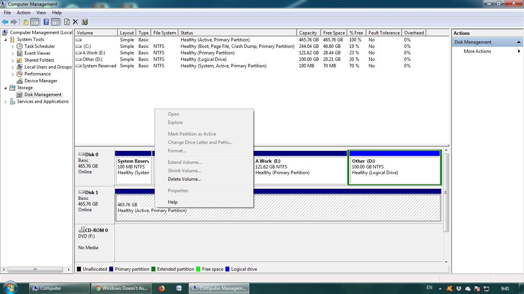
Task: Select the (C:) volume row
Action: [x=250, y=46]
